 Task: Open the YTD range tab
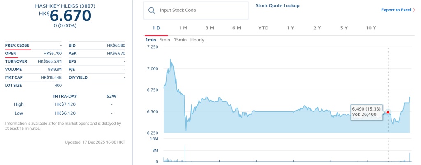click(264, 28)
